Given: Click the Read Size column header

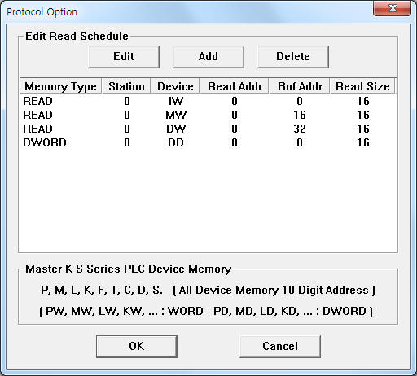Looking at the screenshot, I should [x=362, y=86].
